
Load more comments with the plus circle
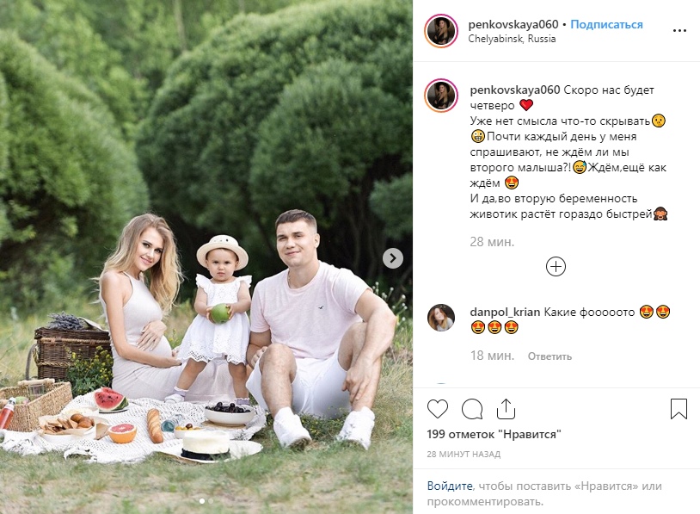coord(556,267)
